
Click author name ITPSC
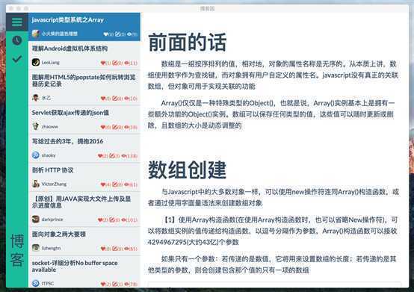tap(48, 284)
